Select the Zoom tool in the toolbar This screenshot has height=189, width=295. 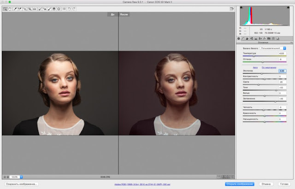(x=5, y=9)
